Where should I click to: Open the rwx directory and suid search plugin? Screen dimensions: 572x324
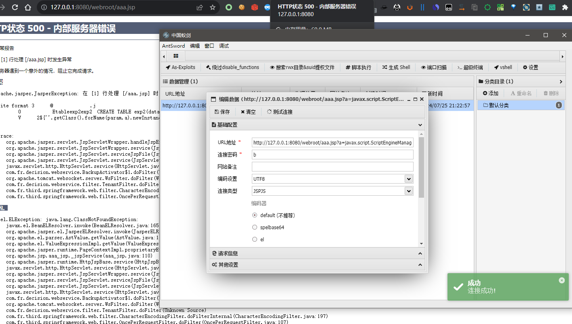pyautogui.click(x=302, y=67)
